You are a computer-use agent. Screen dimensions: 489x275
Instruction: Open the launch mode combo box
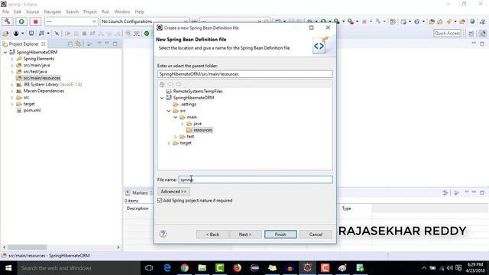(71, 21)
